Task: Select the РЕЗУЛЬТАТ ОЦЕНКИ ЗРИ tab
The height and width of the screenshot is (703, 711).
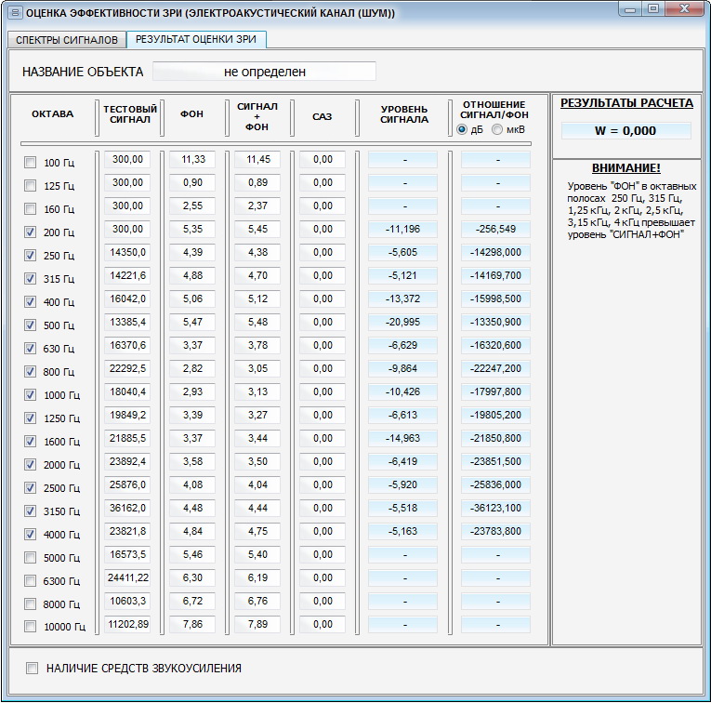Action: (197, 40)
